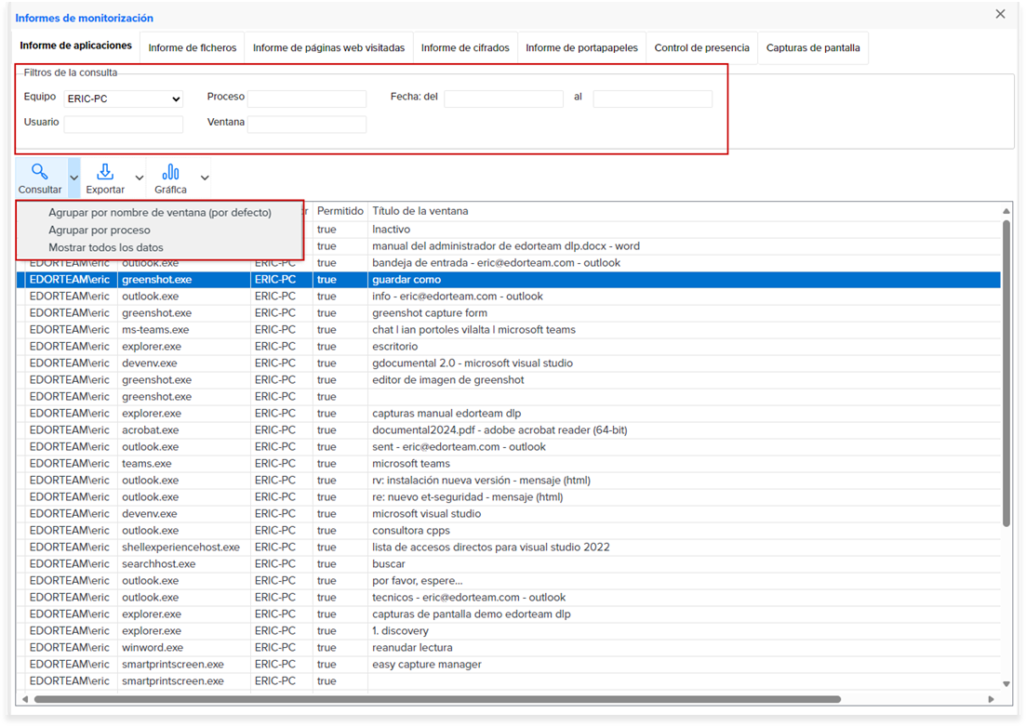Expand the Exportar dropdown arrow

[140, 178]
